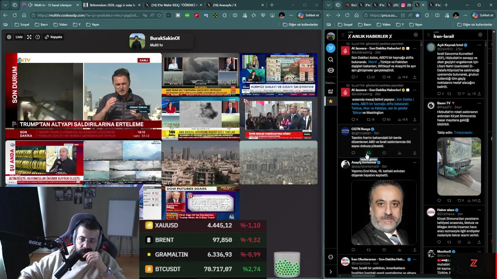Select the NTV live stream tile

click(83, 96)
